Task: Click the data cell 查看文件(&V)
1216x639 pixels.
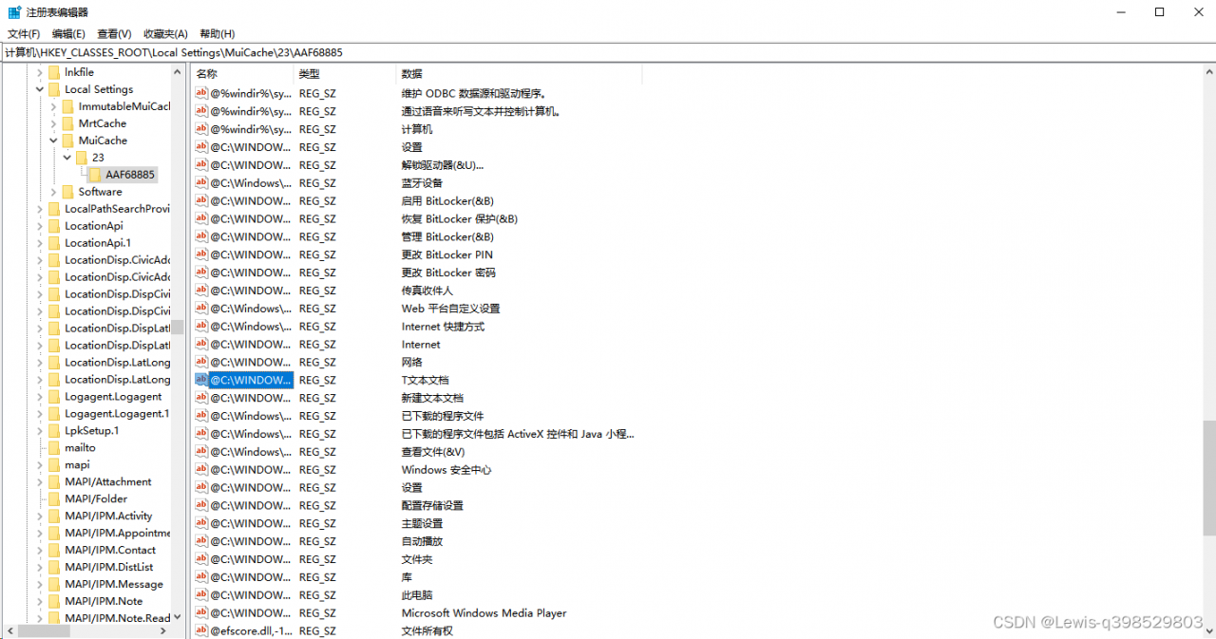Action: pyautogui.click(x=433, y=452)
